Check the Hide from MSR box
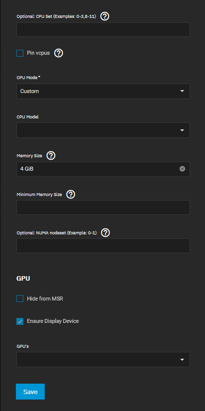Viewport: 205px width, 411px height. coord(20,299)
